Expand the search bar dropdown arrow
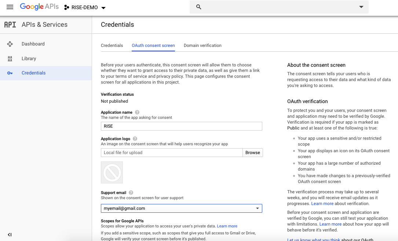This screenshot has width=398, height=241. [x=361, y=7]
